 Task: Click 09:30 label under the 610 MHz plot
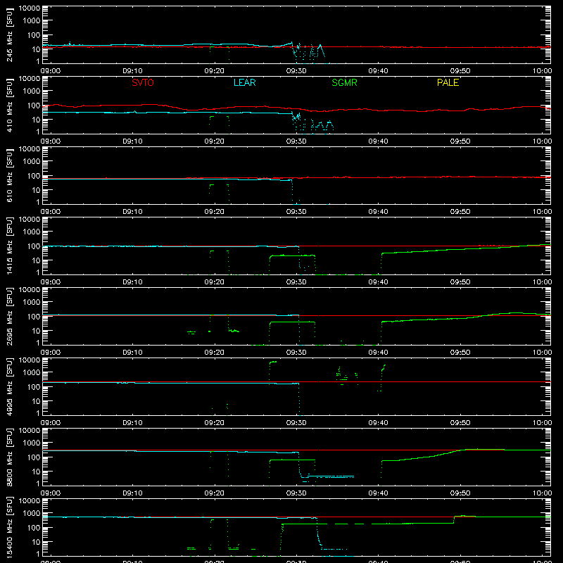296,212
